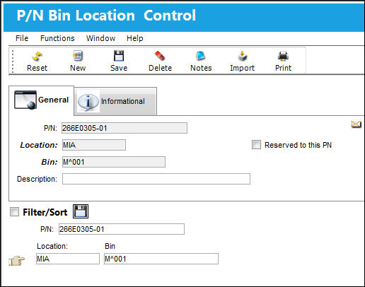
Task: Click the Description label
Action: pyautogui.click(x=37, y=179)
